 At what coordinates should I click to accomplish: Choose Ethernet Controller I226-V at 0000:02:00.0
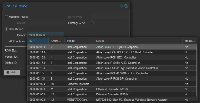click(x=112, y=89)
